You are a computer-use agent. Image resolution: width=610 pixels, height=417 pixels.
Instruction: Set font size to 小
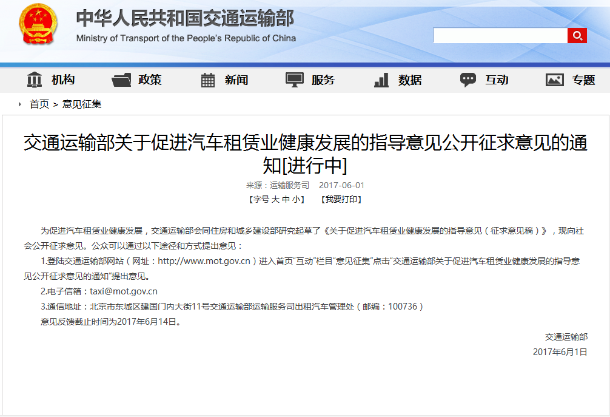coord(297,199)
